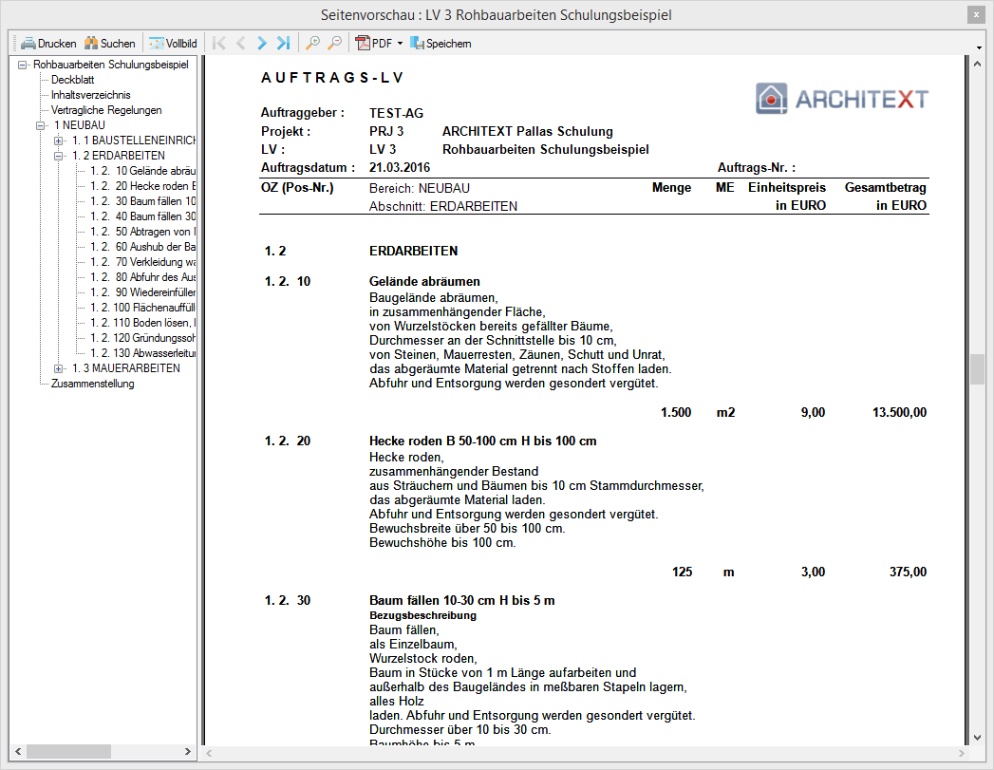Select 1. 2. 20 Hecke roden item
Image resolution: width=994 pixels, height=770 pixels.
(x=142, y=186)
